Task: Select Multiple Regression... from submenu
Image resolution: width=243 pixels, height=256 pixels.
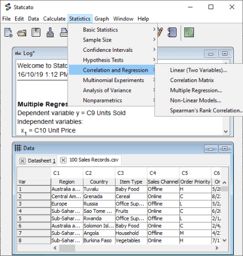Action: tap(196, 90)
